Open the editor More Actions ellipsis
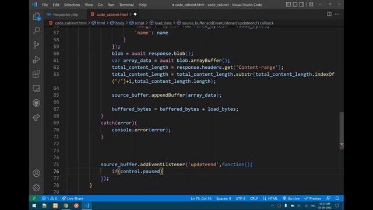 337,14
